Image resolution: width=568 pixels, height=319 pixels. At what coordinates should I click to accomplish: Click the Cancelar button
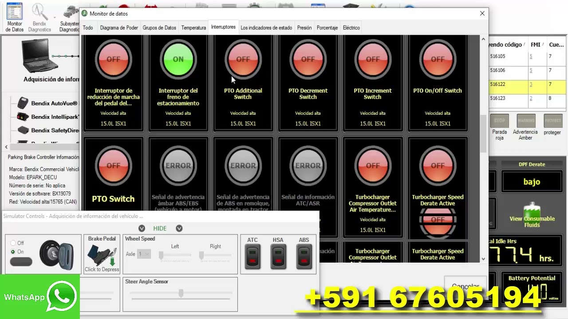pos(465,286)
